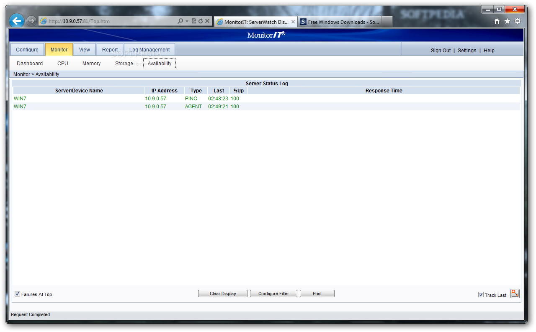Image resolution: width=536 pixels, height=332 pixels.
Task: Click the Print button
Action: click(317, 294)
